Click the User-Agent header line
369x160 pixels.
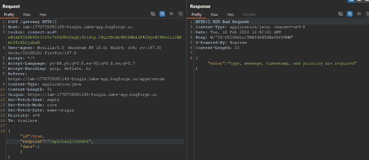(x=85, y=48)
